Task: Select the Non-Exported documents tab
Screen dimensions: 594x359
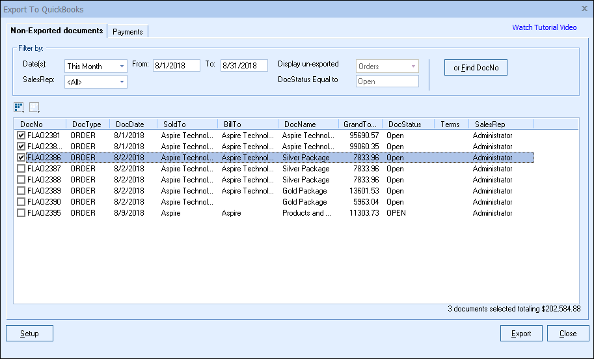Action: click(57, 31)
